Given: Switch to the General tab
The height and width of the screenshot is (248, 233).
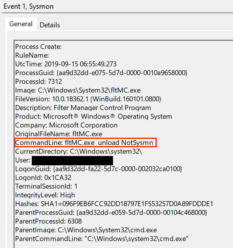Looking at the screenshot, I should click(21, 24).
